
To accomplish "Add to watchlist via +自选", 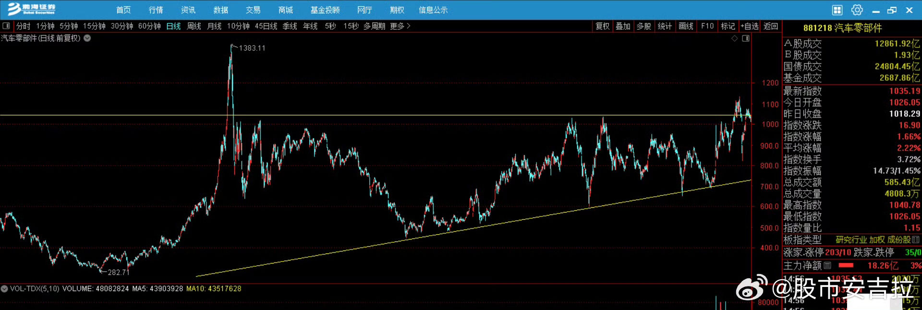I will (x=750, y=26).
